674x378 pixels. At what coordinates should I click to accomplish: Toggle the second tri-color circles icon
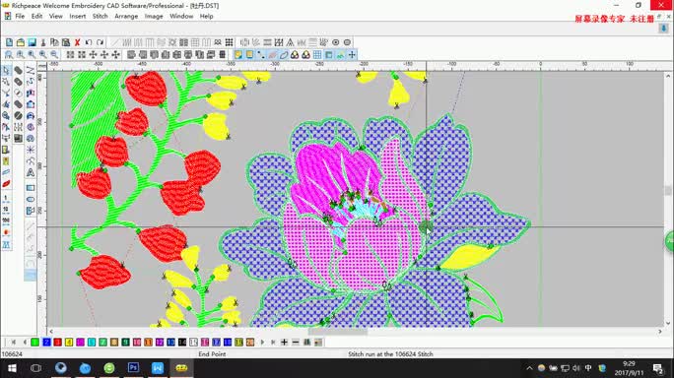pyautogui.click(x=305, y=54)
